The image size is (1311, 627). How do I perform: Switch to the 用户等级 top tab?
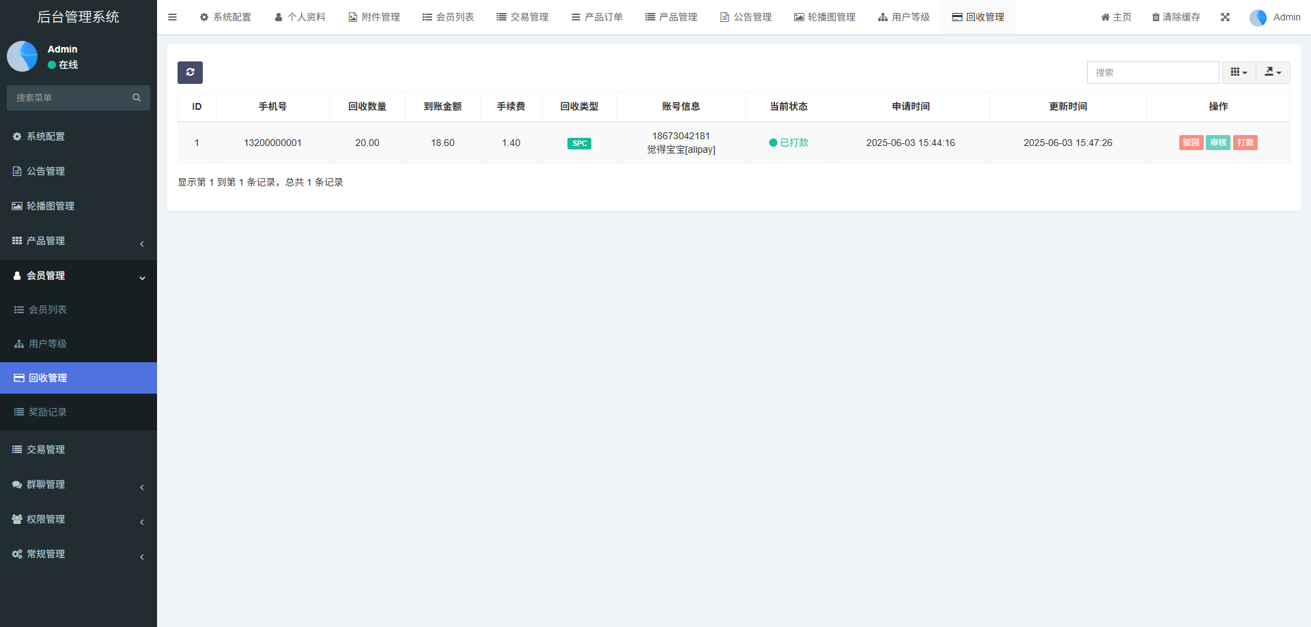(903, 17)
